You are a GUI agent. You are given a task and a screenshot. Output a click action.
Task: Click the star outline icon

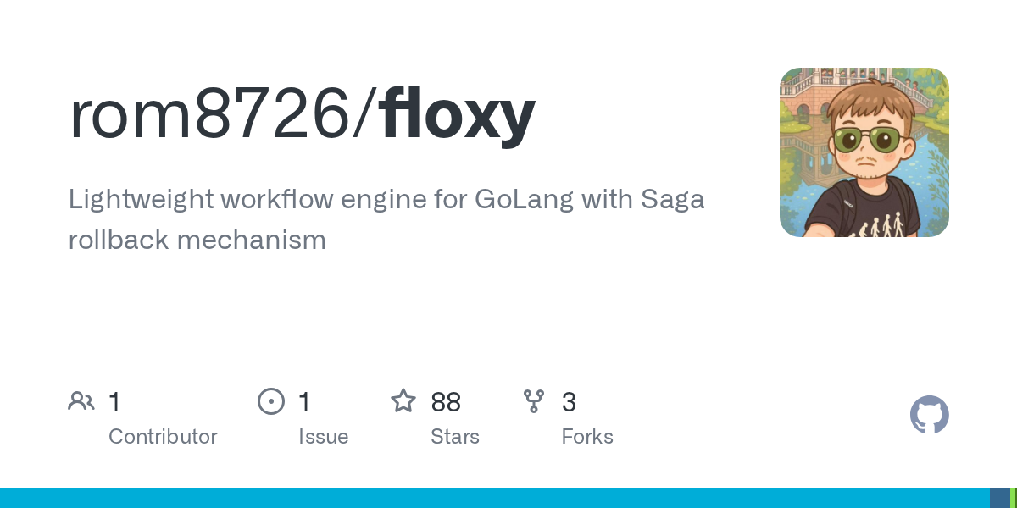pyautogui.click(x=403, y=401)
